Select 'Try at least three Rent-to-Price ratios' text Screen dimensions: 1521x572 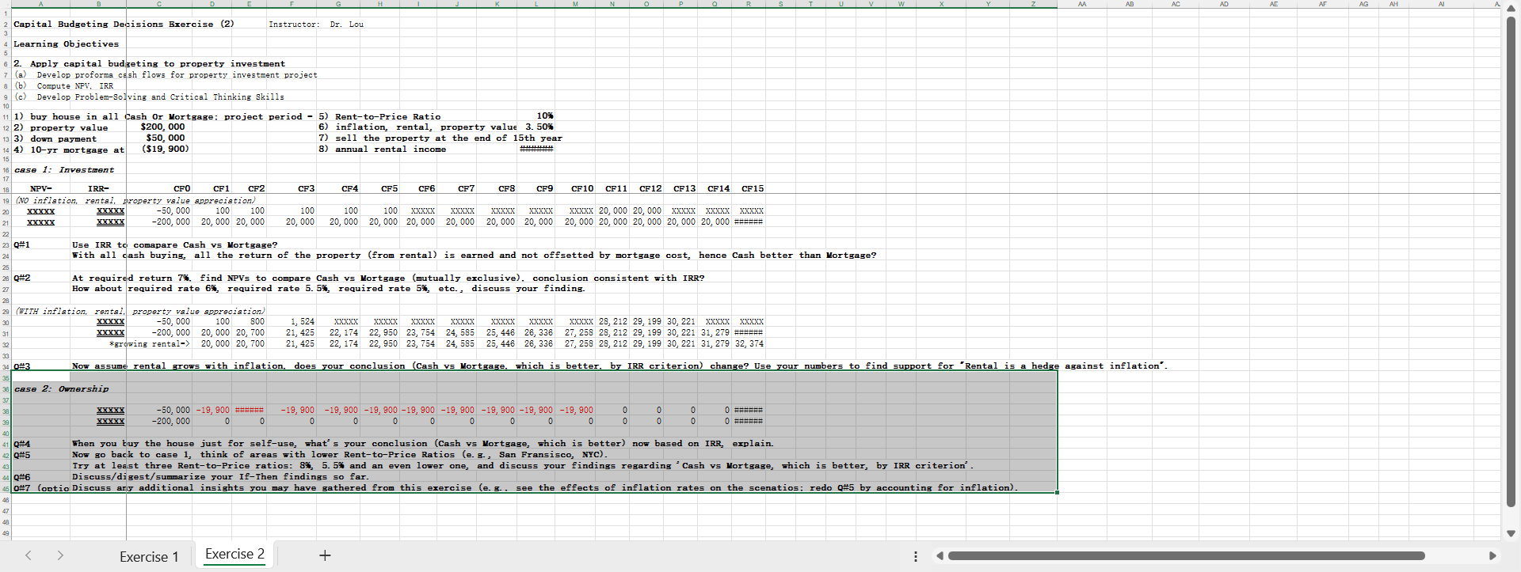coord(523,465)
